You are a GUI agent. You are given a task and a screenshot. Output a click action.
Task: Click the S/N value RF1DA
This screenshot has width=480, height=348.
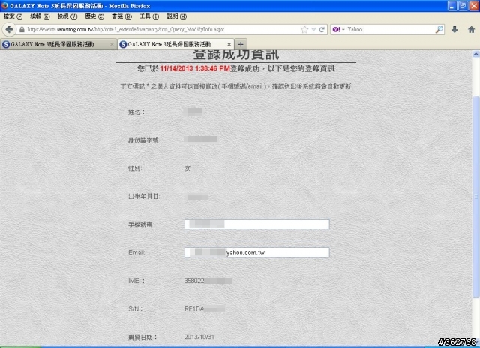[194, 308]
